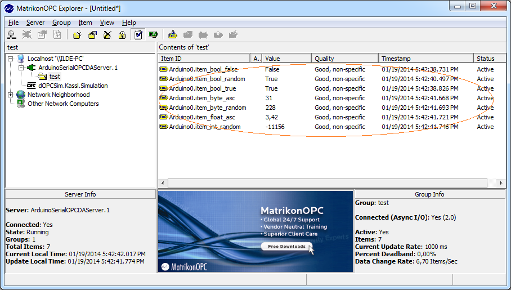The height and width of the screenshot is (290, 511).
Task: Click the tag icon beside Arduino0.item_byte_random
Action: (x=164, y=108)
